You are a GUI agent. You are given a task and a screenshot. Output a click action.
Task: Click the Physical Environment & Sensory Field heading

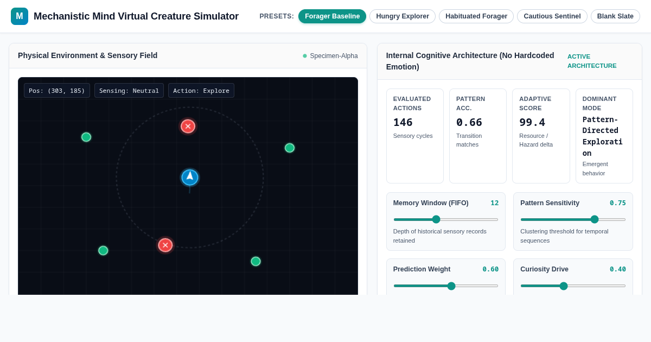pos(88,55)
